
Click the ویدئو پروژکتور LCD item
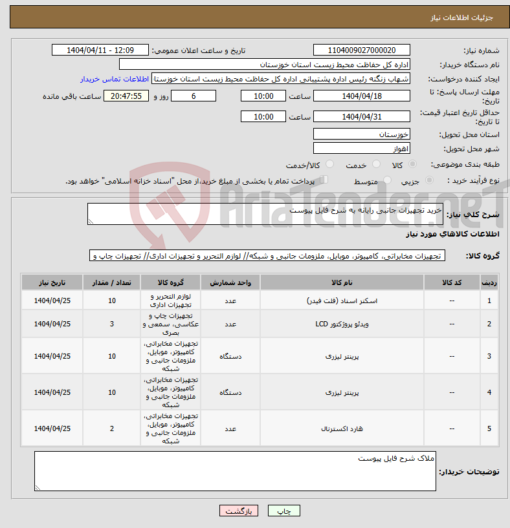[x=342, y=324]
